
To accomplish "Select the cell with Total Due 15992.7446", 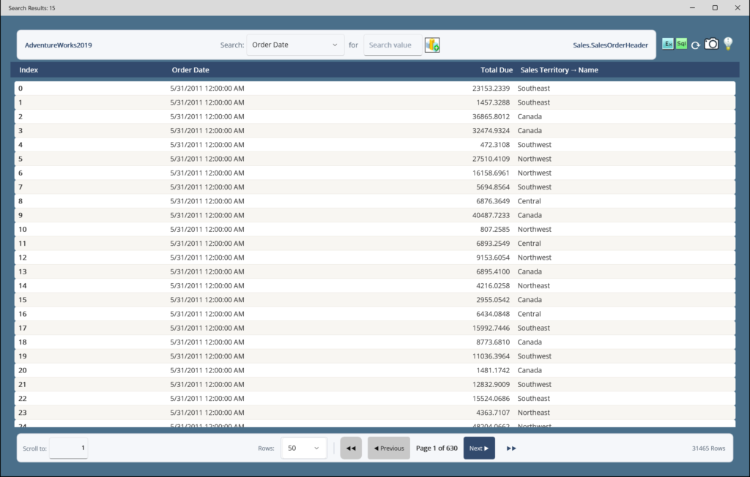I will (491, 328).
